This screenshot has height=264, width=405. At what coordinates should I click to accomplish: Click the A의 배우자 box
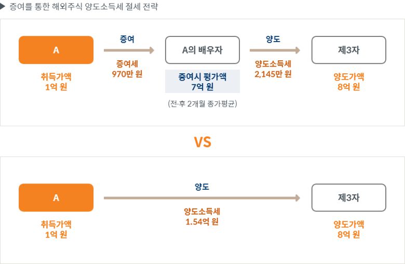tap(203, 50)
